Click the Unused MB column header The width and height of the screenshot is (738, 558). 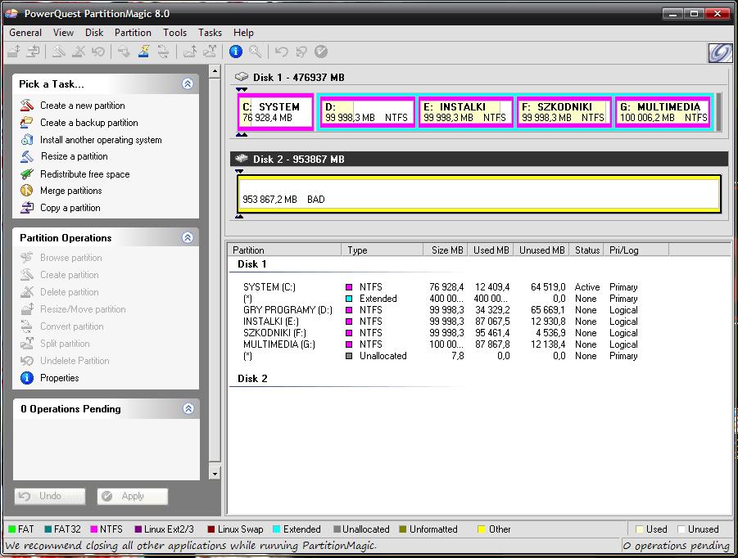point(541,250)
